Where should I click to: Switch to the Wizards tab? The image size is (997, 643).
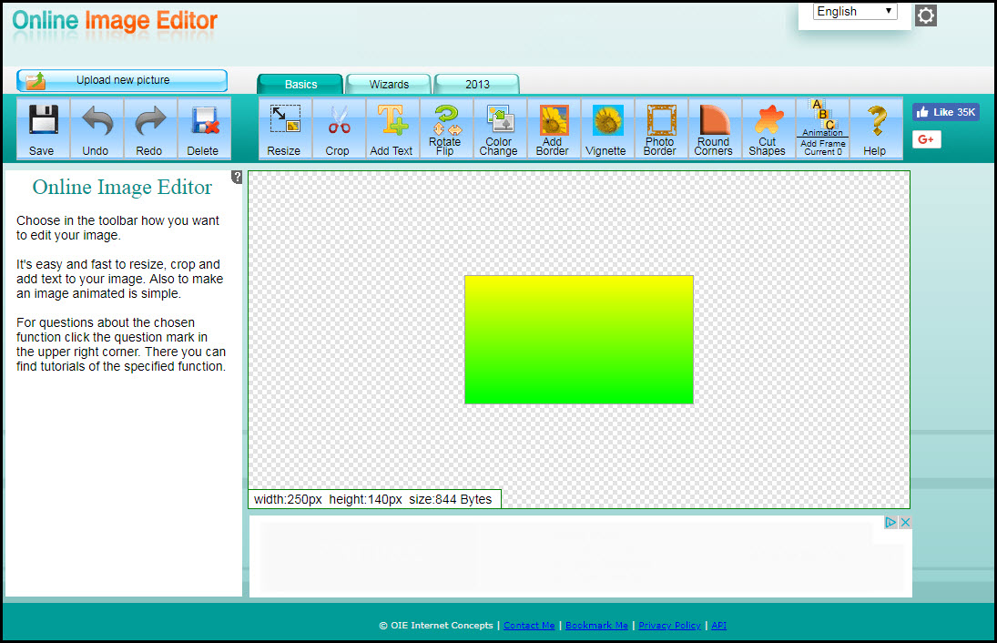(x=389, y=83)
